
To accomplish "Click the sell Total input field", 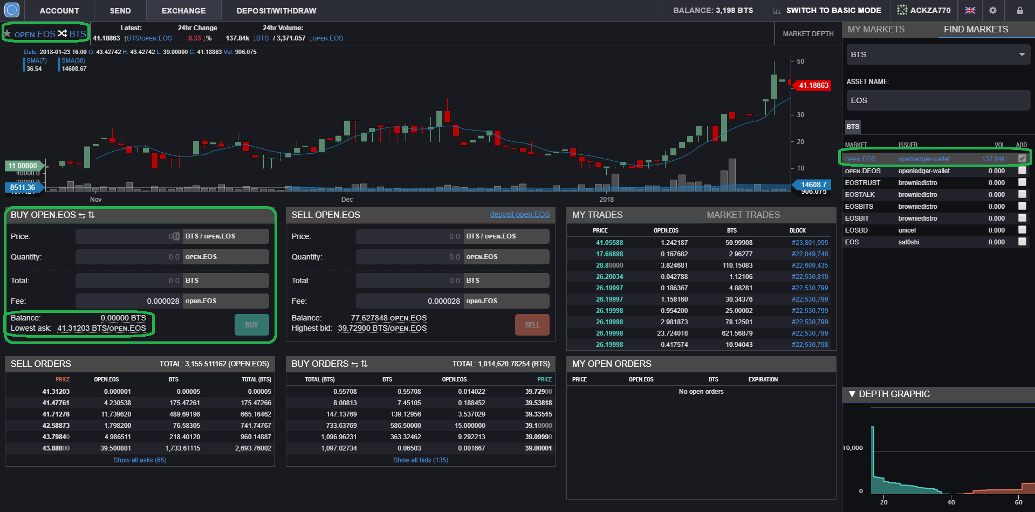I will 409,281.
